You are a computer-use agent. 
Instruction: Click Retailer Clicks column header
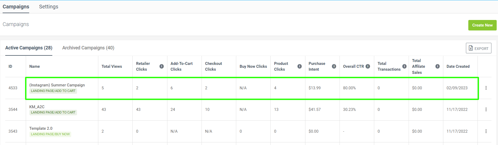pyautogui.click(x=143, y=66)
